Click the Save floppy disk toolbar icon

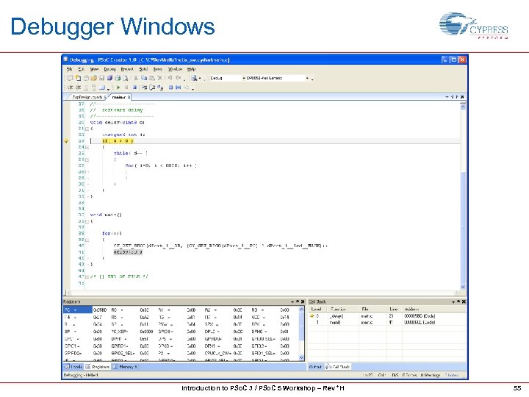(102, 78)
